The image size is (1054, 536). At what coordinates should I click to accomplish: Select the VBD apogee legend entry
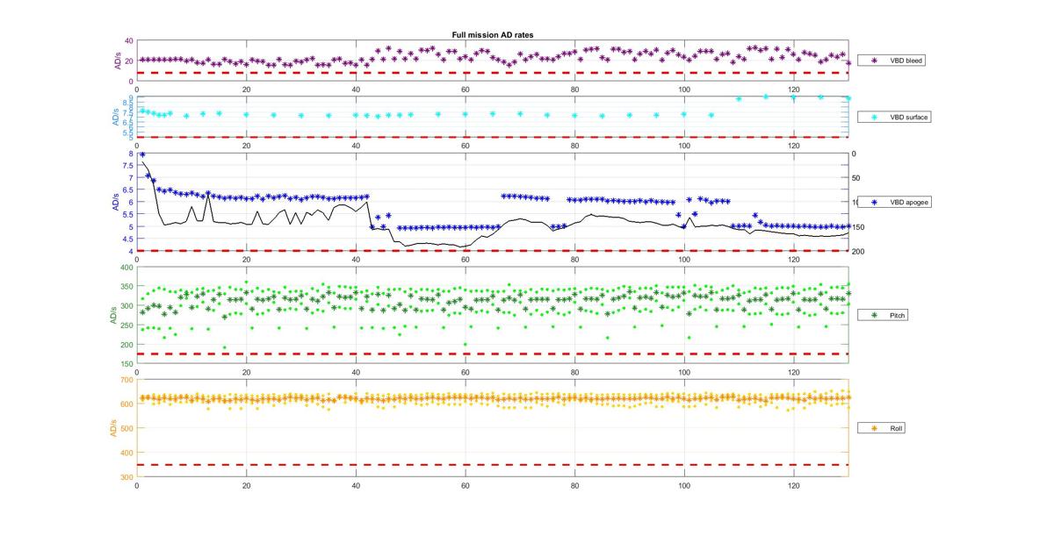point(896,202)
